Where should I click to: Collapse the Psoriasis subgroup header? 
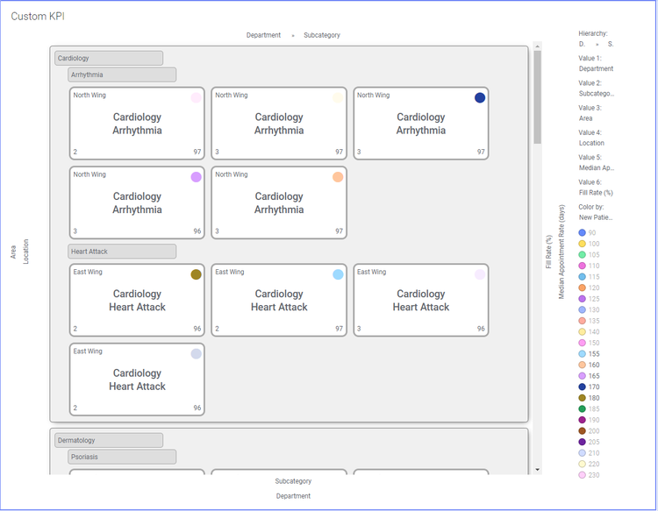[x=122, y=457]
